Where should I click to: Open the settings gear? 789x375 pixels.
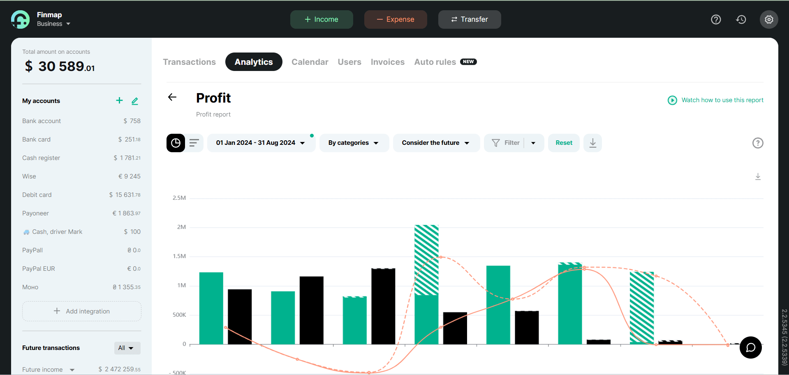768,19
